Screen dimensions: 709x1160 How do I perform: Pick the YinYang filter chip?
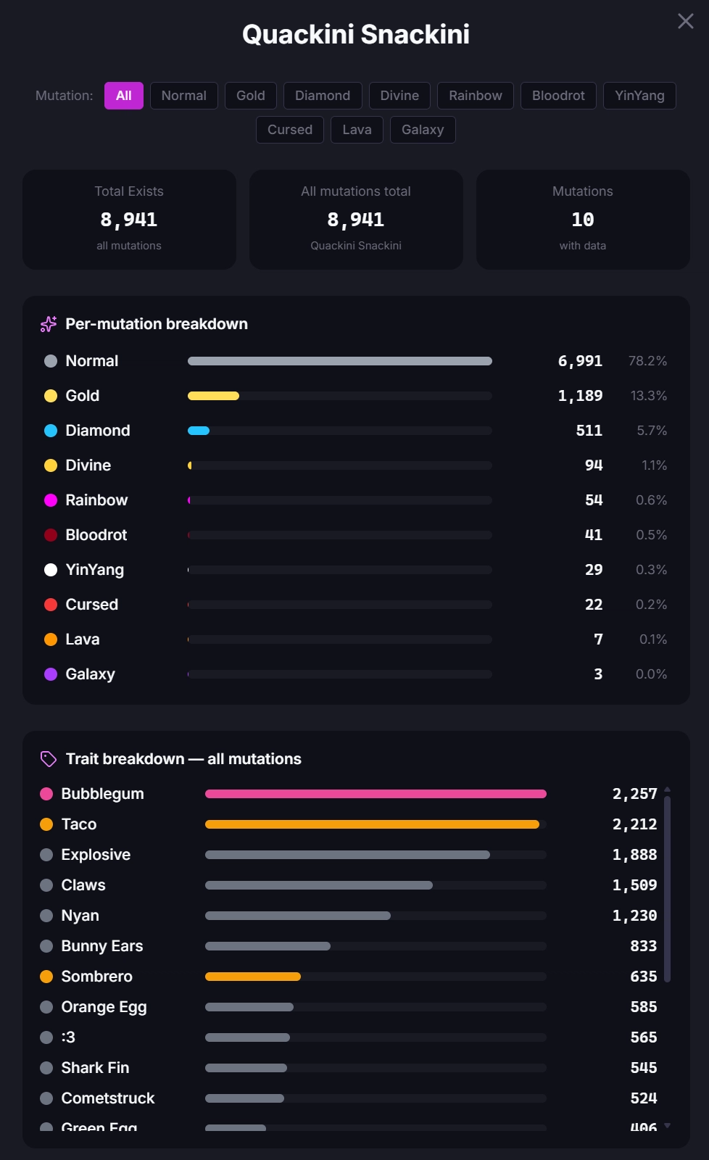tap(639, 96)
